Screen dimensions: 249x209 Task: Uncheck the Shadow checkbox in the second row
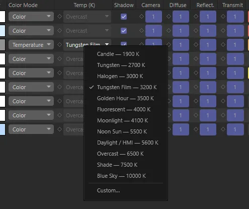pyautogui.click(x=124, y=31)
